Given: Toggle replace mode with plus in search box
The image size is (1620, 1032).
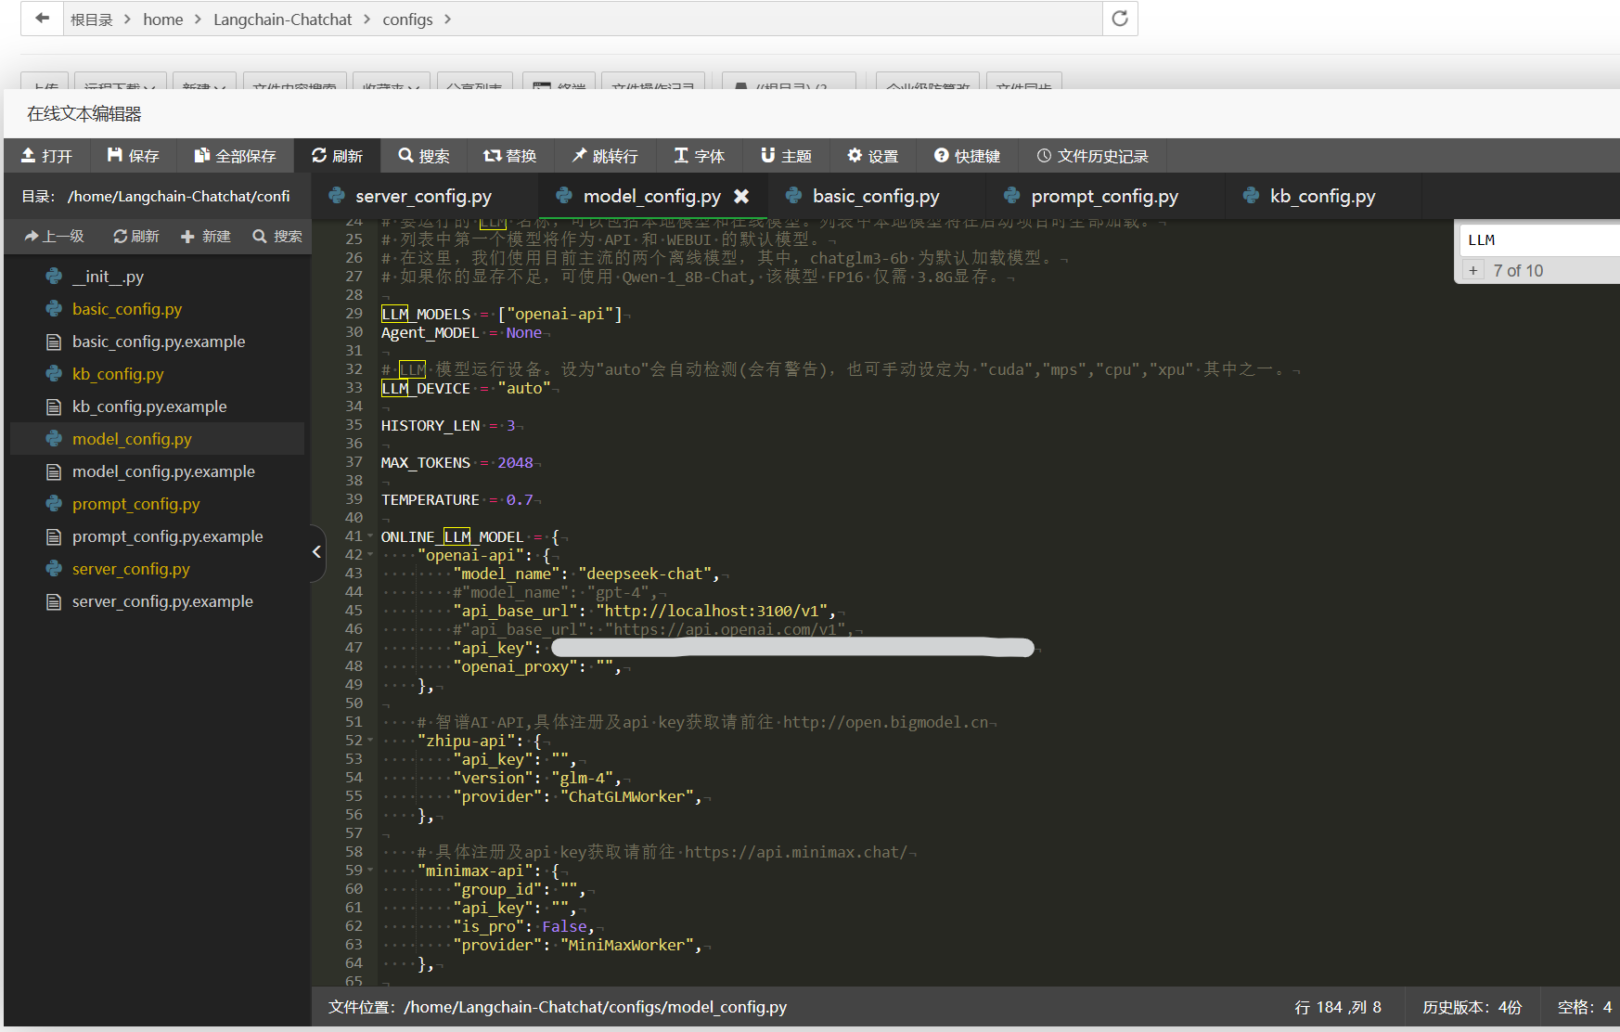Looking at the screenshot, I should point(1472,270).
